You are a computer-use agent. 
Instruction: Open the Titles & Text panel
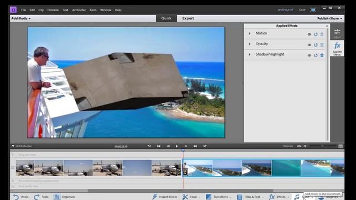click(250, 197)
